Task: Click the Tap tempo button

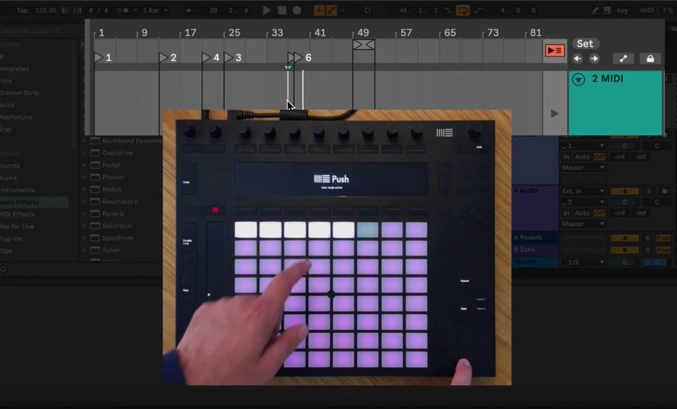Action: click(22, 10)
